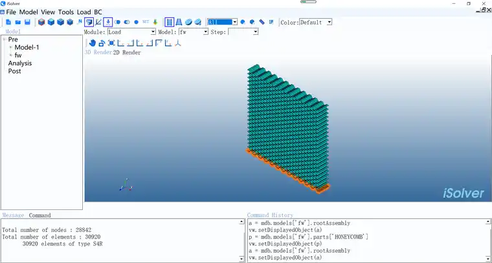Click the blue disc with magnifier icon
The height and width of the screenshot is (263, 492).
pos(197,22)
